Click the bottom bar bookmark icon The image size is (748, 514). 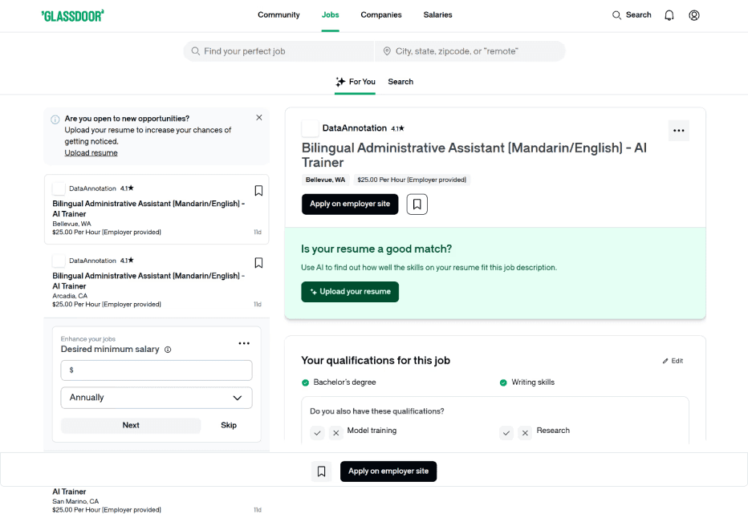click(322, 472)
